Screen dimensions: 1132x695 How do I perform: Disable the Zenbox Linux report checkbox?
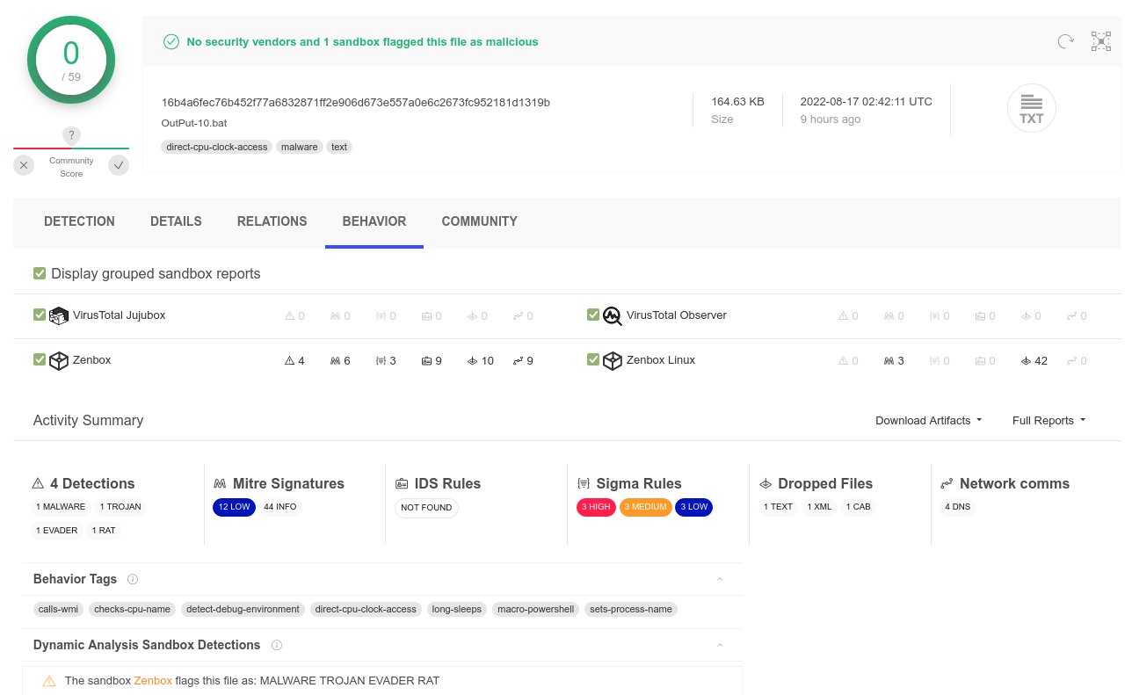coord(593,359)
